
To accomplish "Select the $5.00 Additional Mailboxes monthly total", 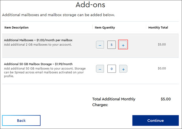I will click(x=162, y=44).
